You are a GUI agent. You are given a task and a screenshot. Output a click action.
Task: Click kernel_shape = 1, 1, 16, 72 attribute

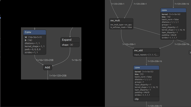click(x=146, y=87)
